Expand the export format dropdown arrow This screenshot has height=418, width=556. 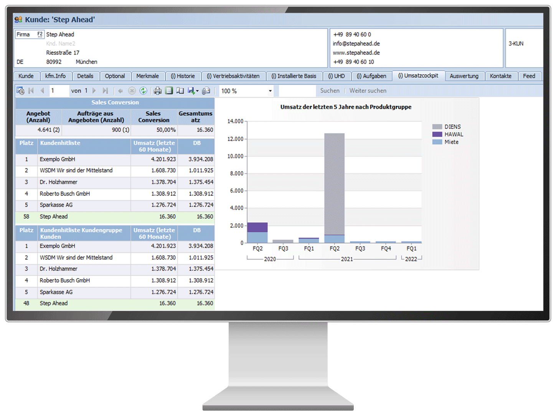[x=198, y=91]
